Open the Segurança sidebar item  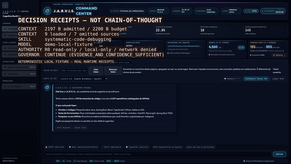[19, 74]
